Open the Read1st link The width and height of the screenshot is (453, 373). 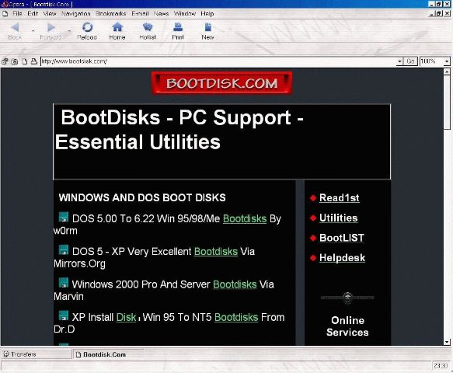coord(340,198)
